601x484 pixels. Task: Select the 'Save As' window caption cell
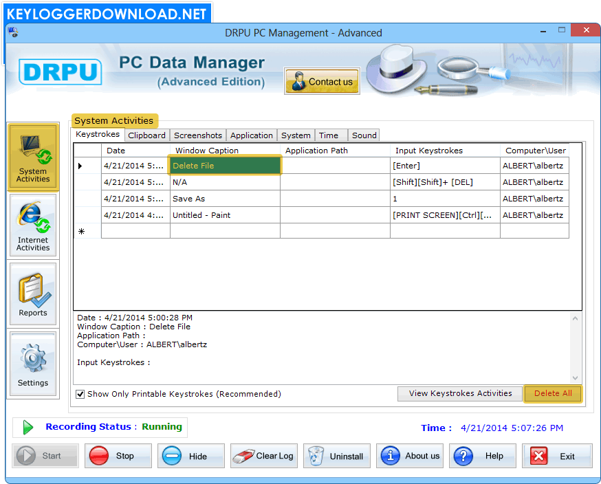[x=225, y=199]
